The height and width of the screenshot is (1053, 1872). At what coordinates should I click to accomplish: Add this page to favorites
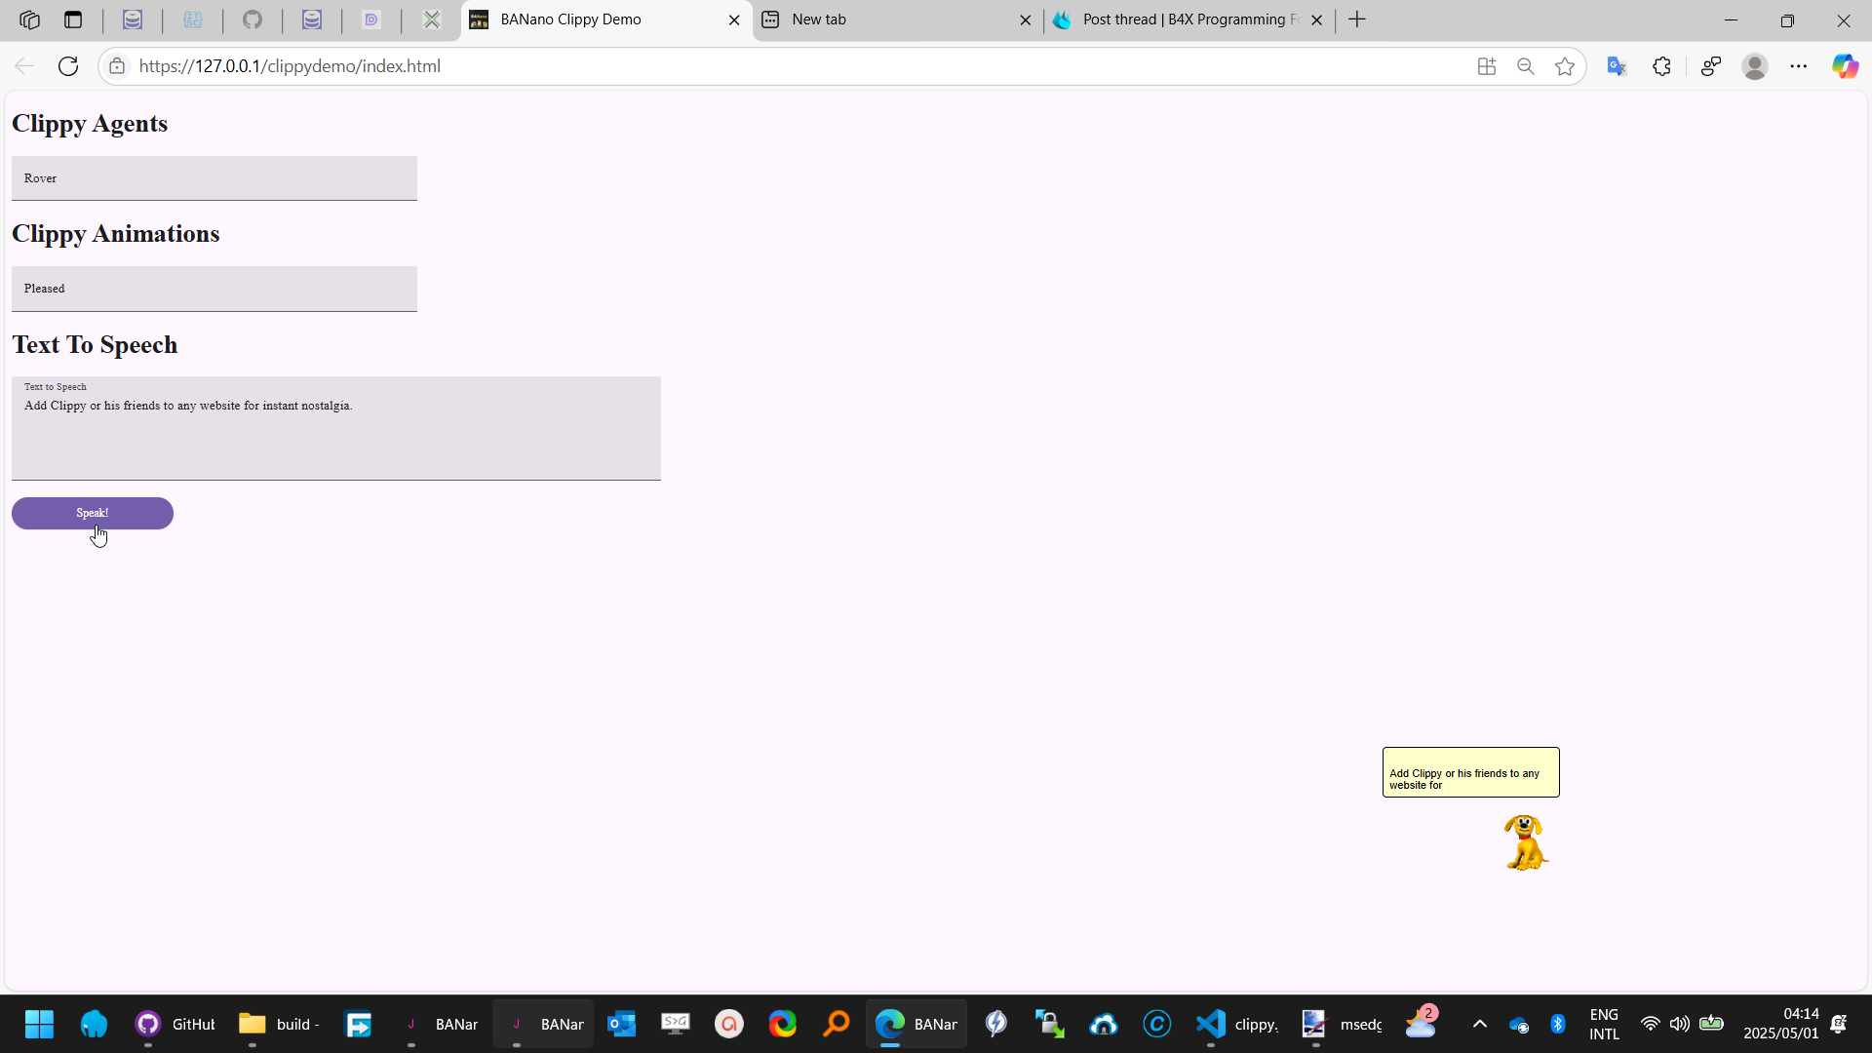[1565, 66]
